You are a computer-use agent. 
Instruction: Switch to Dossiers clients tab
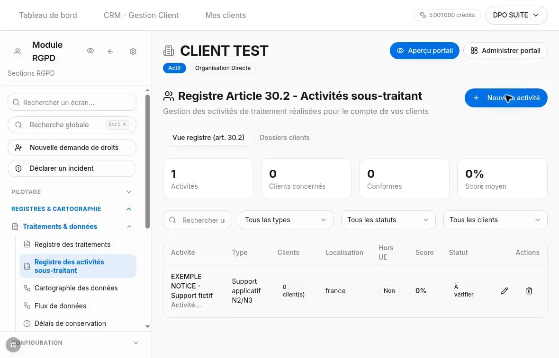[x=285, y=138]
